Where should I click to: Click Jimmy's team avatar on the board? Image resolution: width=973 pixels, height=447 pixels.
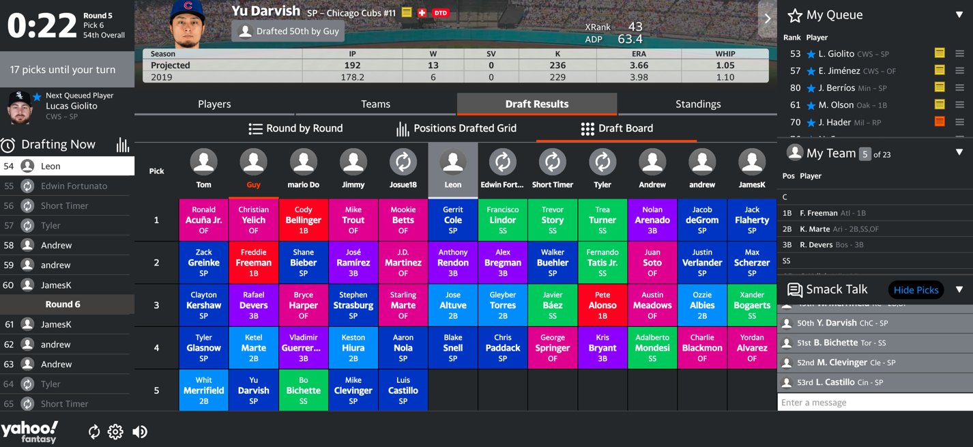click(353, 162)
